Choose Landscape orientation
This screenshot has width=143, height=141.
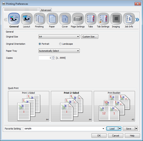pos(60,44)
